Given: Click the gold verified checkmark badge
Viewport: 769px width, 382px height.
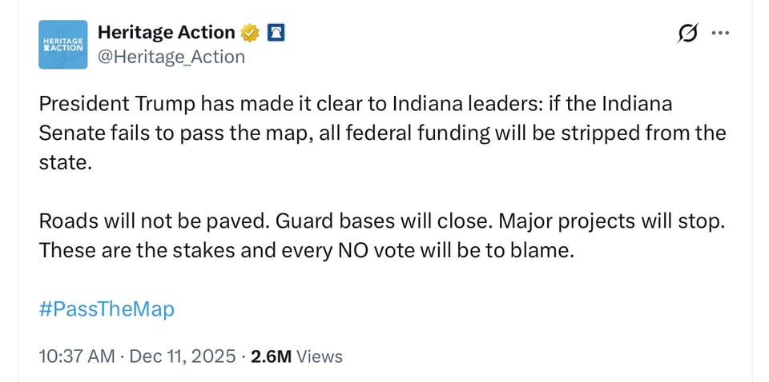Looking at the screenshot, I should pos(251,33).
